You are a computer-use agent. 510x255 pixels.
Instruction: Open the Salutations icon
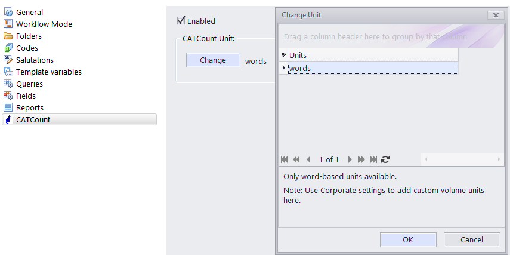pos(8,60)
